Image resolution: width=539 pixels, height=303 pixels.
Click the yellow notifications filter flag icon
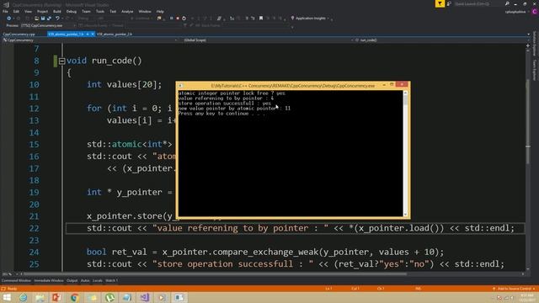[440, 3]
